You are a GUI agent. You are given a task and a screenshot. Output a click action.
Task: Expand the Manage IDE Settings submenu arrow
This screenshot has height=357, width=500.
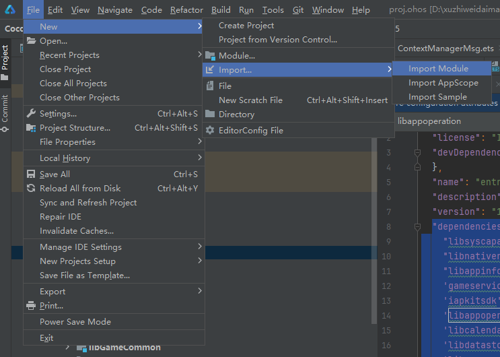click(200, 247)
